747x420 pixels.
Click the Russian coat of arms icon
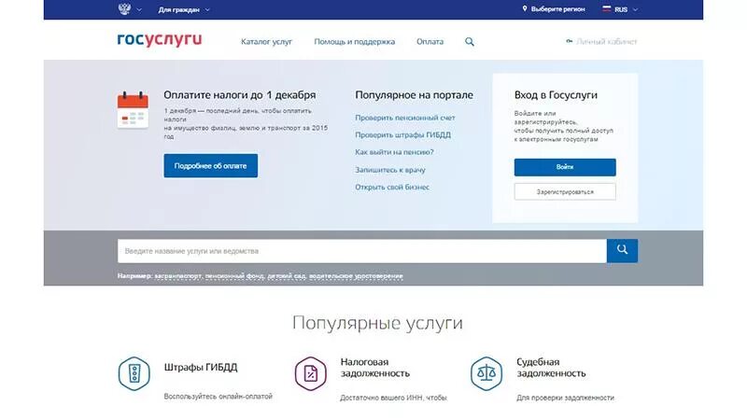(124, 9)
